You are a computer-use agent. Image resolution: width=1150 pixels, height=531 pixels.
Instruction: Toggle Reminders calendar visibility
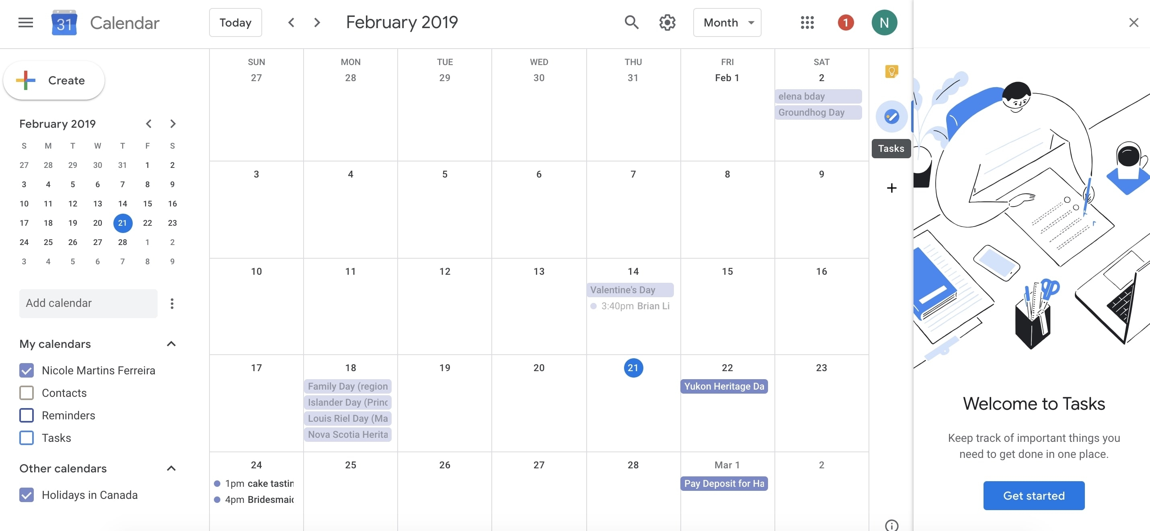point(27,415)
